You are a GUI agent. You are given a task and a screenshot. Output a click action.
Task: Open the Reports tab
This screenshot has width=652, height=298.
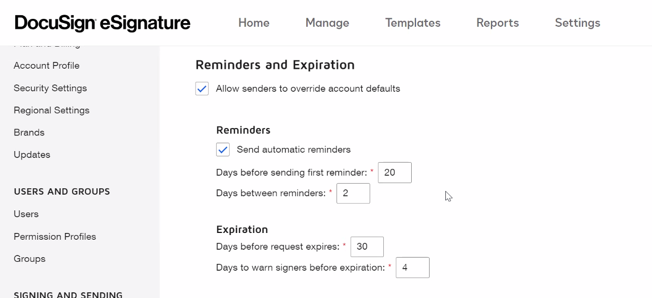pyautogui.click(x=497, y=23)
